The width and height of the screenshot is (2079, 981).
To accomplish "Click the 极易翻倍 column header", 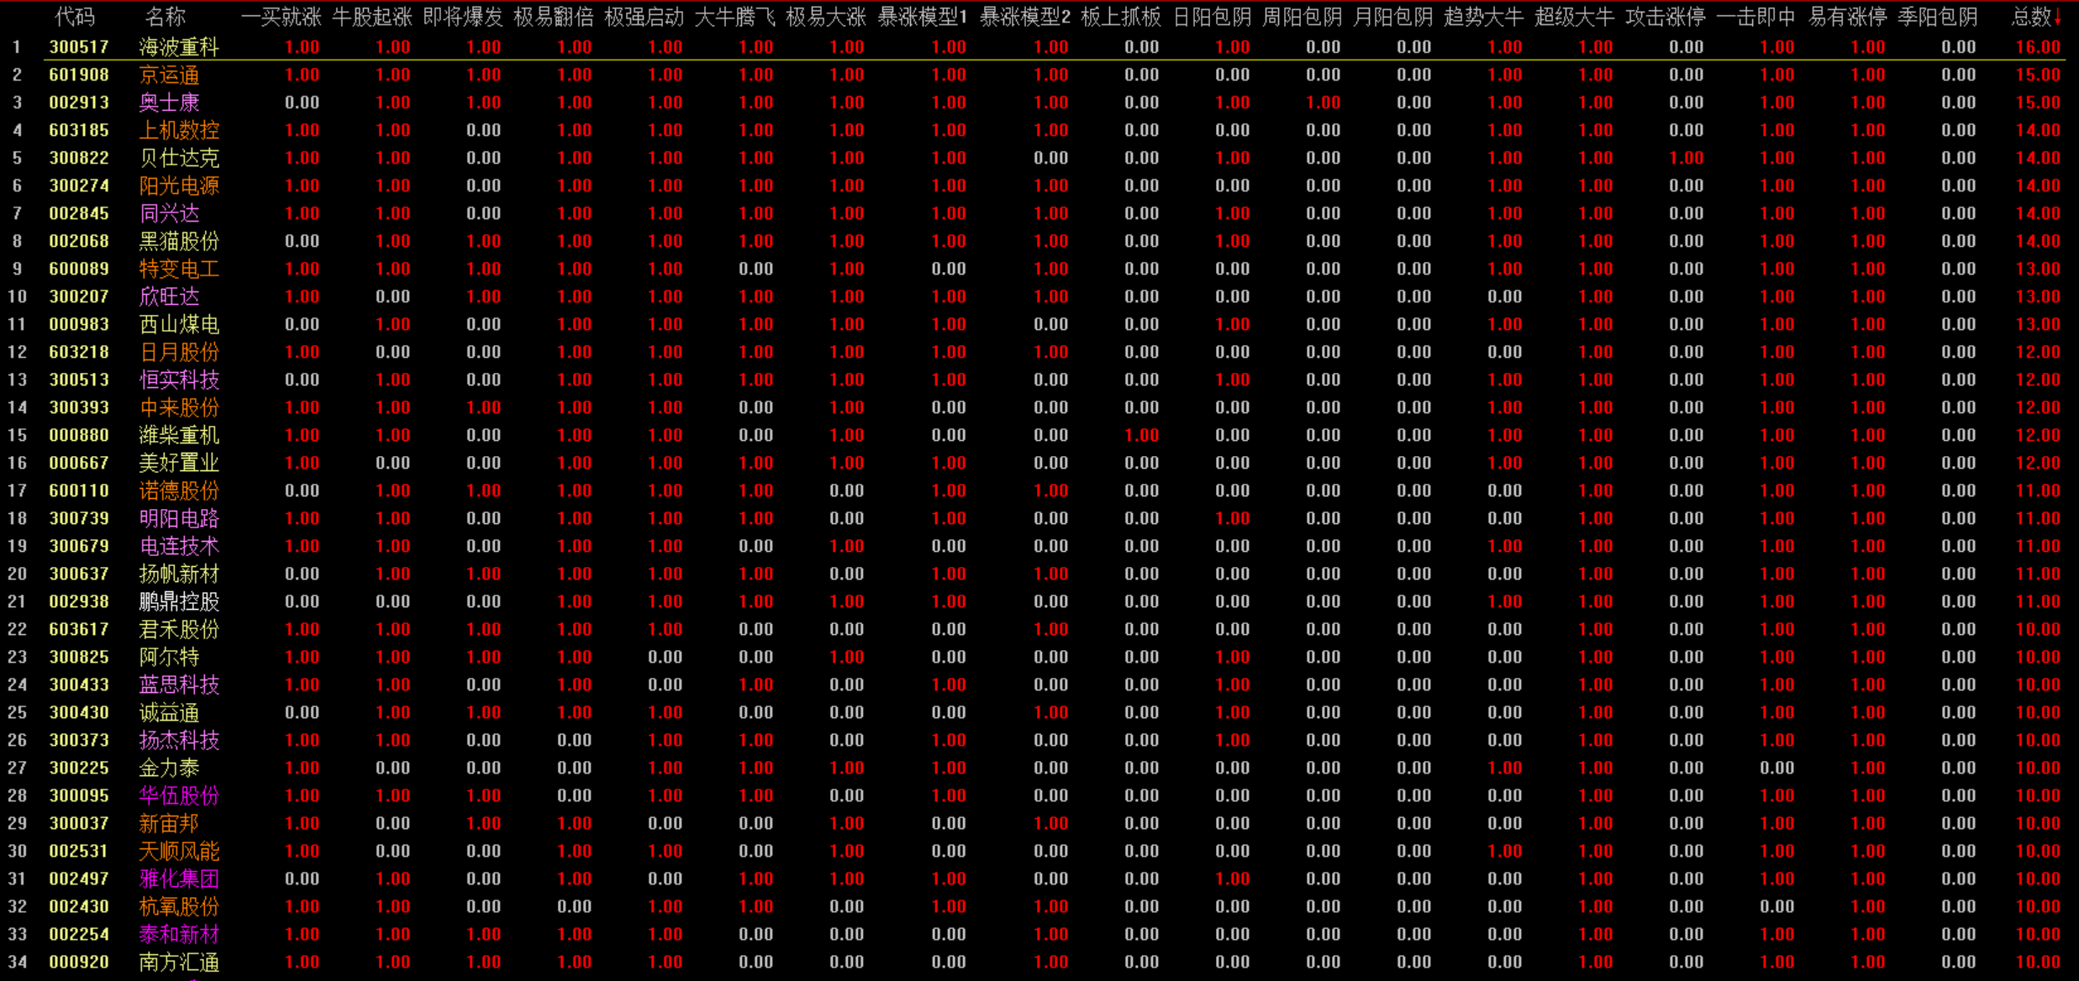I will [553, 17].
